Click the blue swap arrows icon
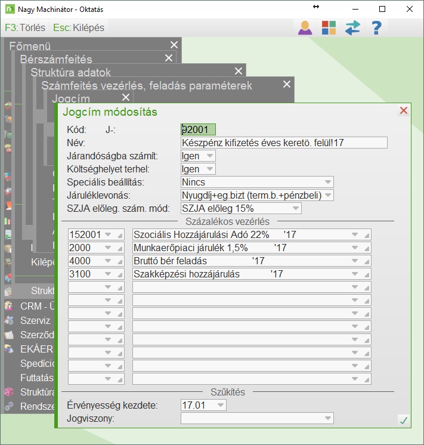This screenshot has height=445, width=424. [352, 28]
